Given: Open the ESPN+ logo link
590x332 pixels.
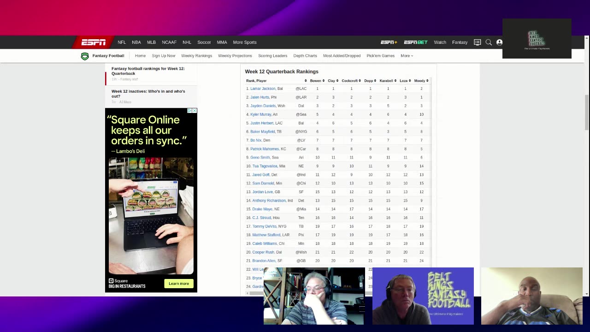Looking at the screenshot, I should point(389,42).
